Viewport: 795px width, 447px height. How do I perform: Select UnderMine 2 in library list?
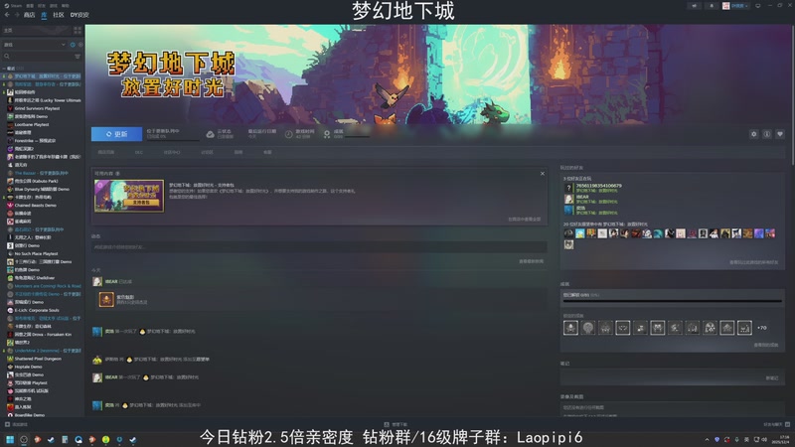(47, 351)
